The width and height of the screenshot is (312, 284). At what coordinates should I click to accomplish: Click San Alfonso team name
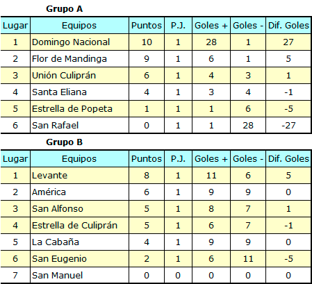[58, 209]
